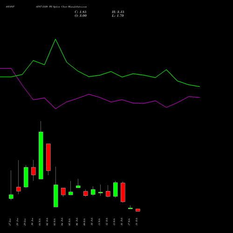
Task: Click the 10 Feb date label
Action: 92,222
